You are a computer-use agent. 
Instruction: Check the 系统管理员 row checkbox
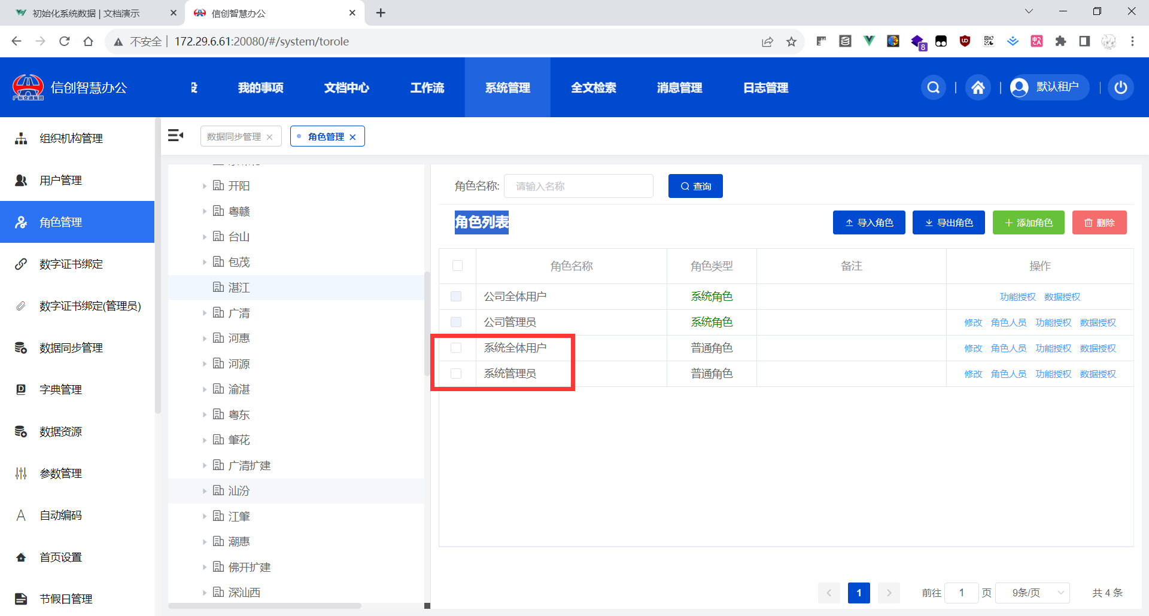coord(456,374)
